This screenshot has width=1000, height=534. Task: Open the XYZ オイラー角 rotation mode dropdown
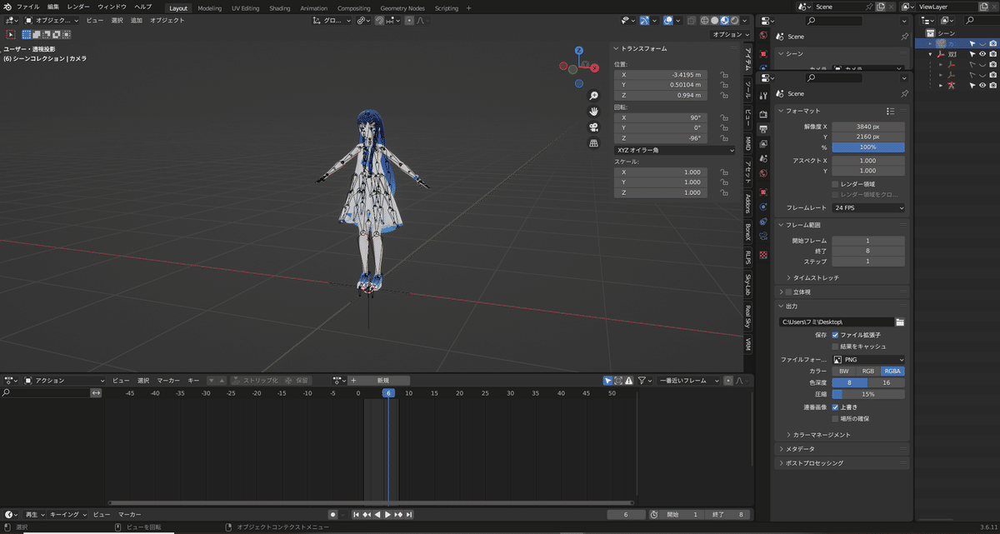[x=674, y=150]
